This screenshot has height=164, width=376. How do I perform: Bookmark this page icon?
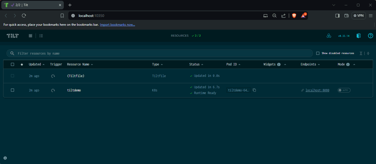pos(62,16)
